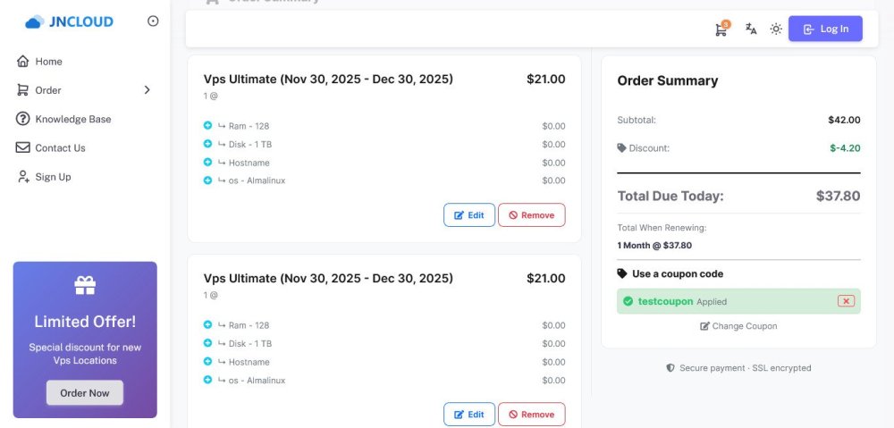Click the JNCLOUD cloud logo
Image resolution: width=894 pixels, height=428 pixels.
point(34,21)
